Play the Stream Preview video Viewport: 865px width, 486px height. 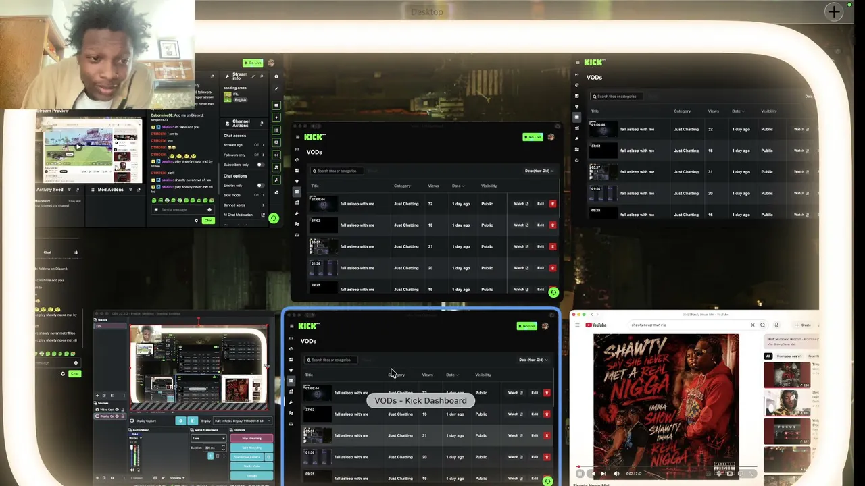point(78,146)
